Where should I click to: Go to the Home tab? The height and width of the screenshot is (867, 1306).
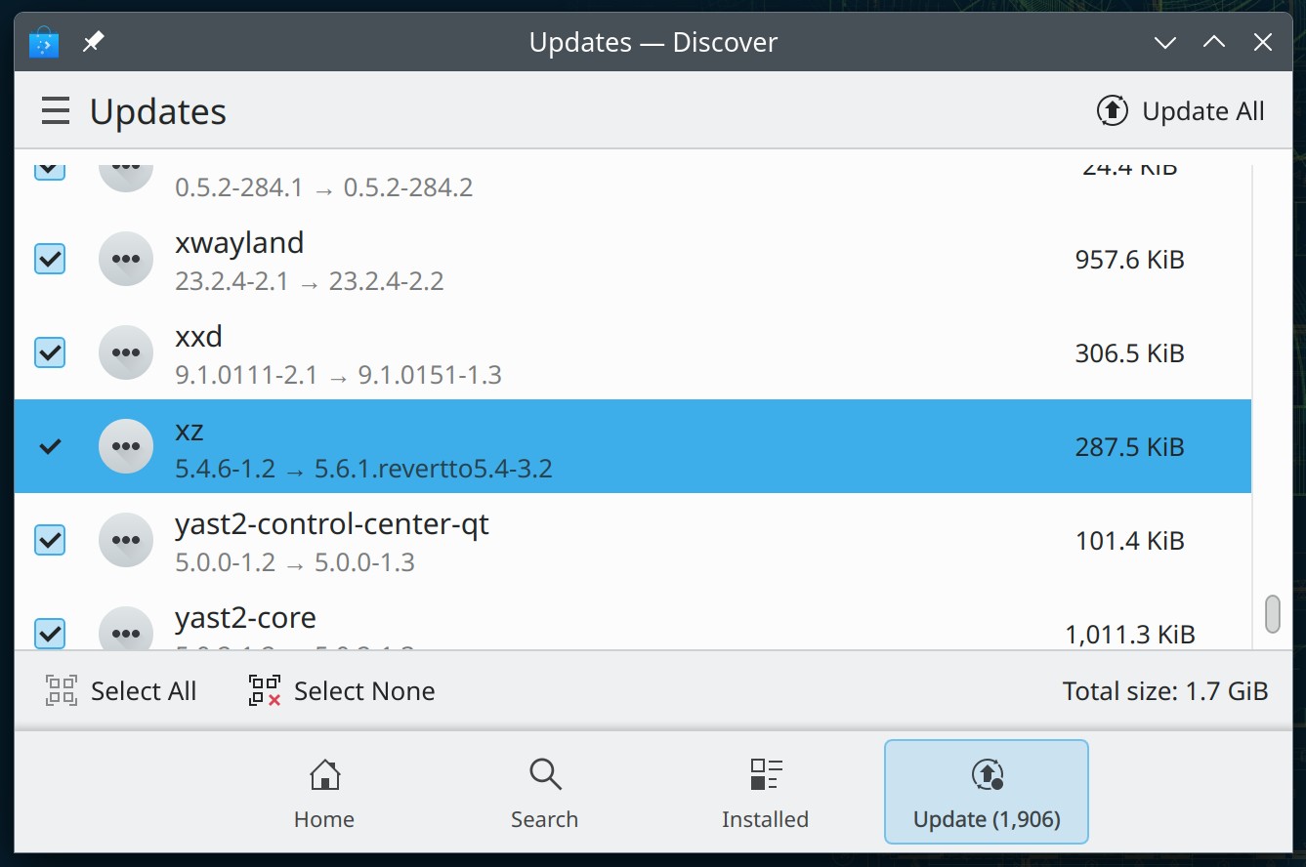pos(324,794)
